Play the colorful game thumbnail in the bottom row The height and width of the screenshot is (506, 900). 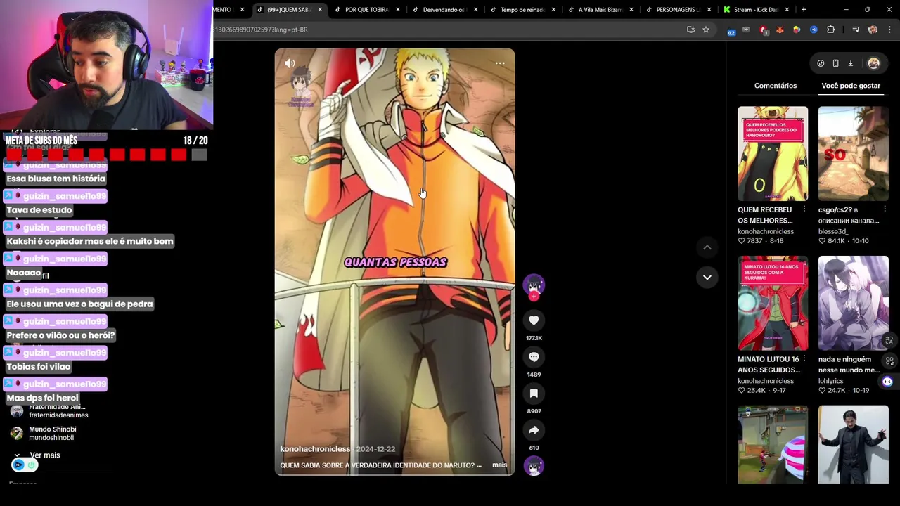(773, 444)
